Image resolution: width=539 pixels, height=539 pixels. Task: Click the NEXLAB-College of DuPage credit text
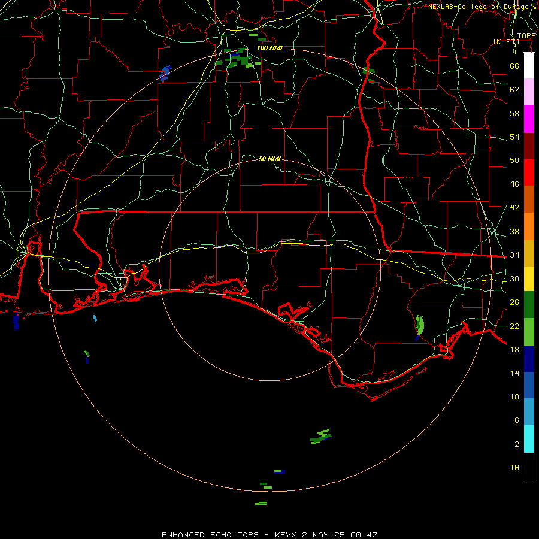pos(482,7)
